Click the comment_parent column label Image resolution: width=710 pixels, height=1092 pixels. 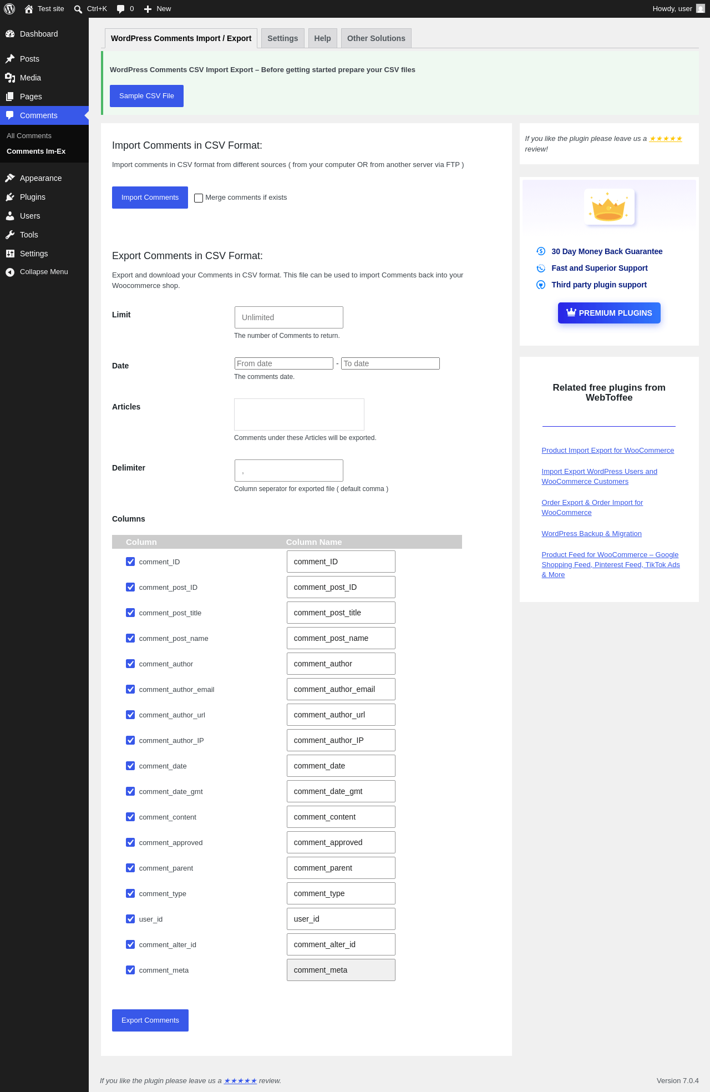(166, 868)
